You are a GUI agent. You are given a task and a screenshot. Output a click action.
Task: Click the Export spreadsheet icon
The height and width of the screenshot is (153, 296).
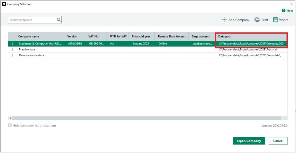[275, 20]
